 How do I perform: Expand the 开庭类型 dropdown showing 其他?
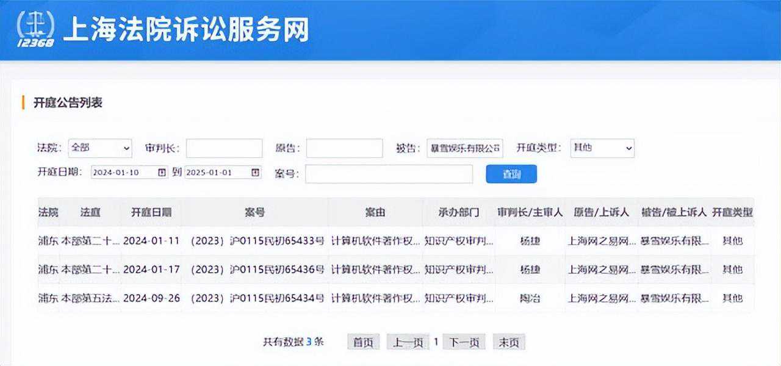click(602, 148)
